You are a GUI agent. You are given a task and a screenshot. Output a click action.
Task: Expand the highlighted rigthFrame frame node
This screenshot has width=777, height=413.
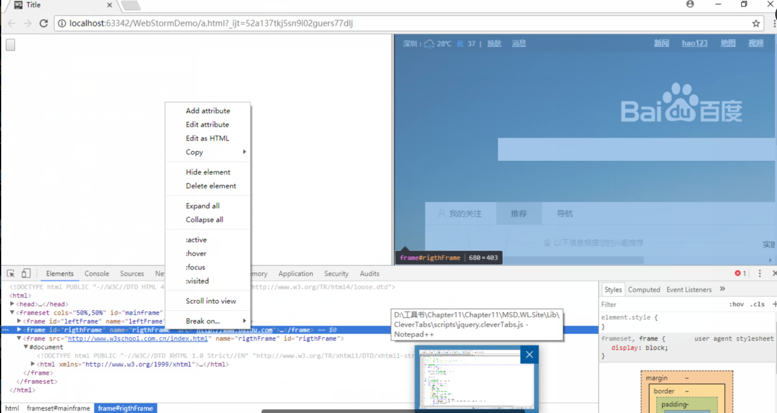pos(19,330)
